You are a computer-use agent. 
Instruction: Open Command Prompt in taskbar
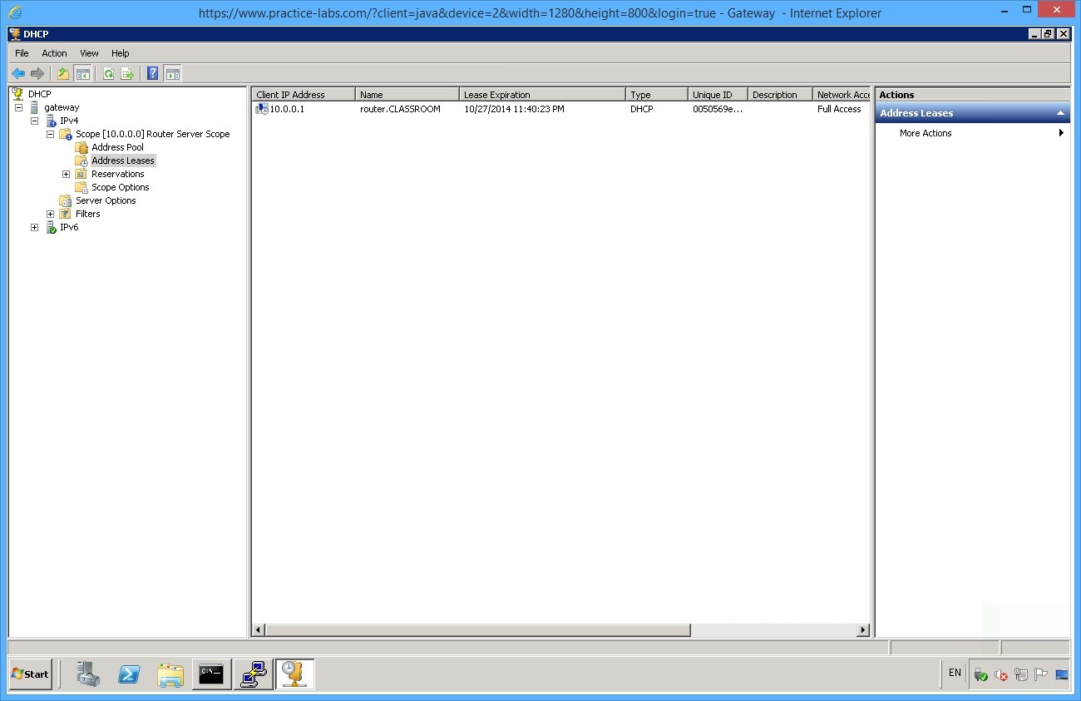[211, 674]
